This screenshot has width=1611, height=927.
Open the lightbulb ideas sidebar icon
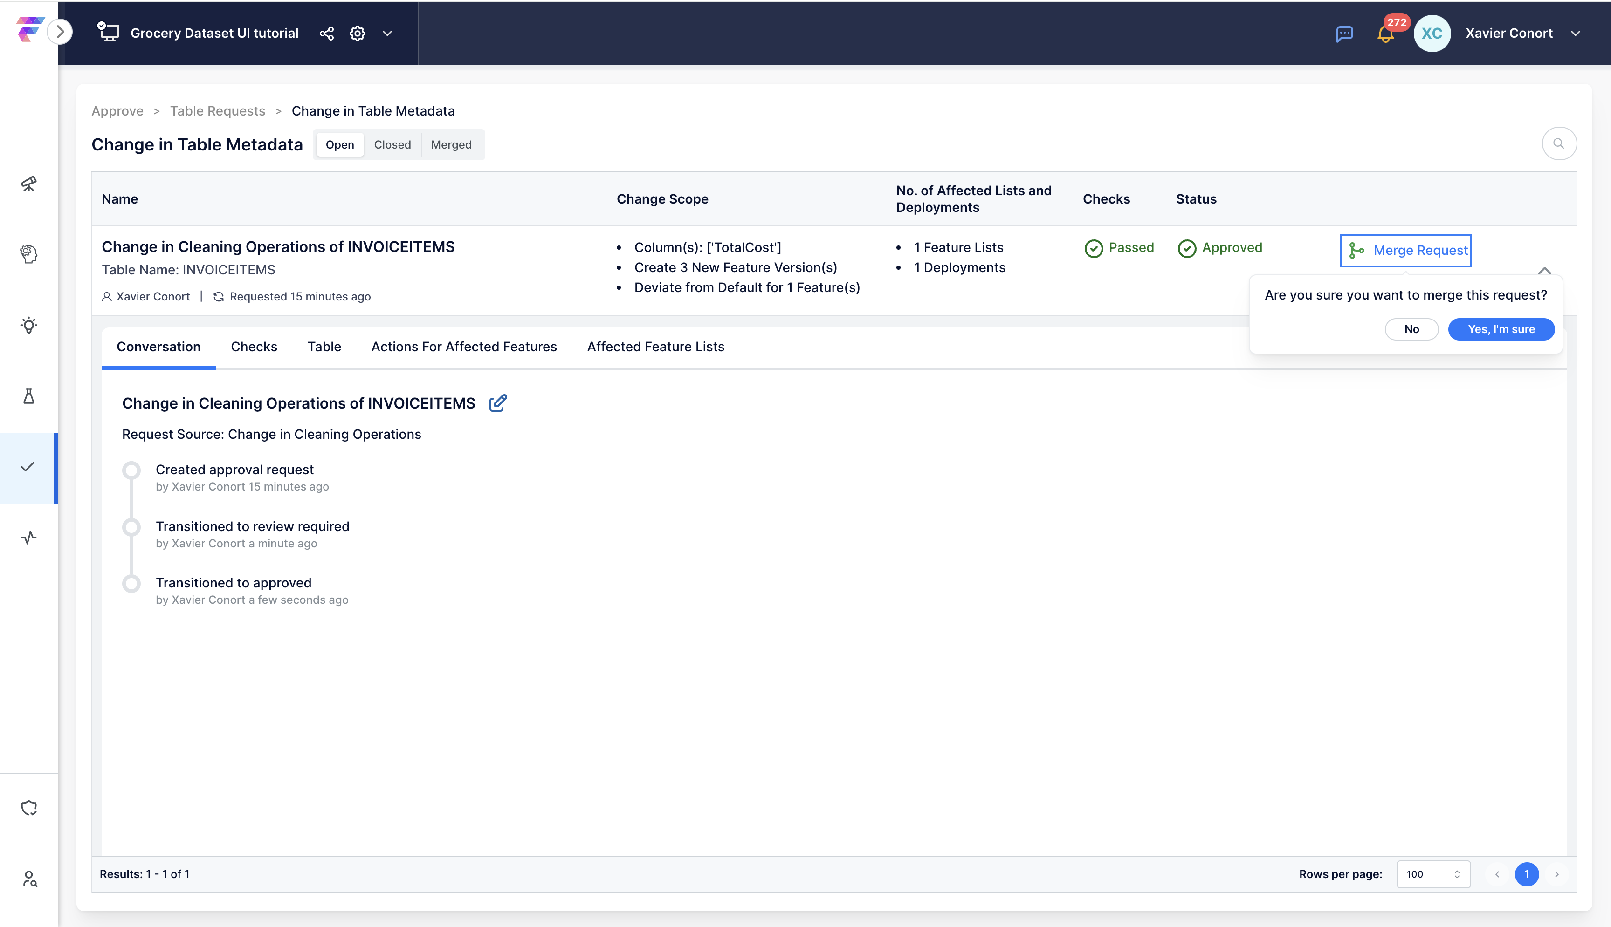click(28, 325)
